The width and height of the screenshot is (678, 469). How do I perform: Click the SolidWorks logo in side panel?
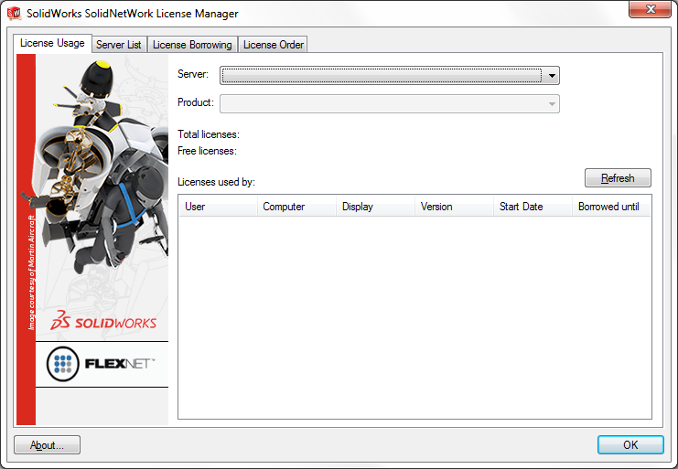tap(103, 321)
